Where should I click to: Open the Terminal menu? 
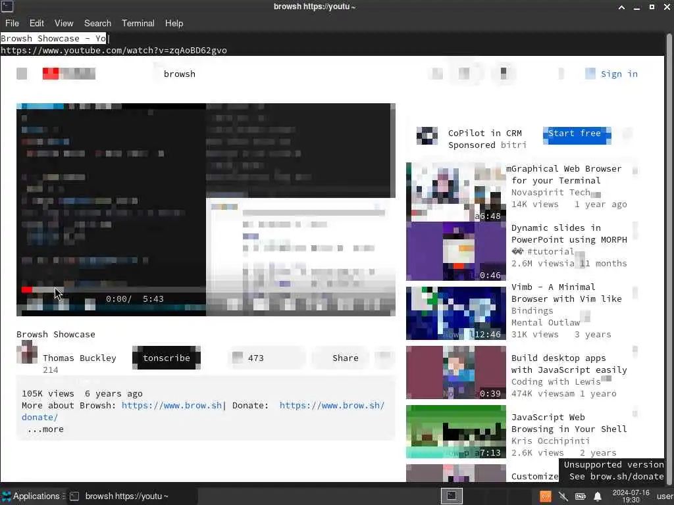coord(138,23)
